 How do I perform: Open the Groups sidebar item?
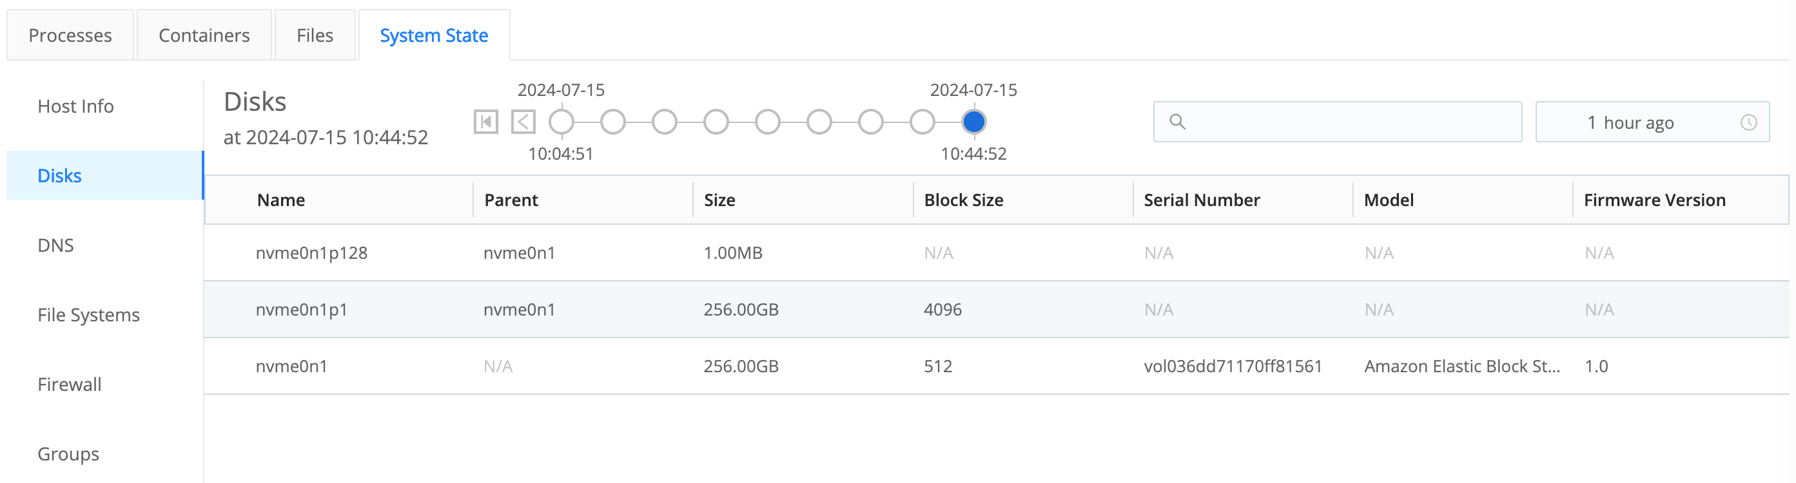pos(68,455)
